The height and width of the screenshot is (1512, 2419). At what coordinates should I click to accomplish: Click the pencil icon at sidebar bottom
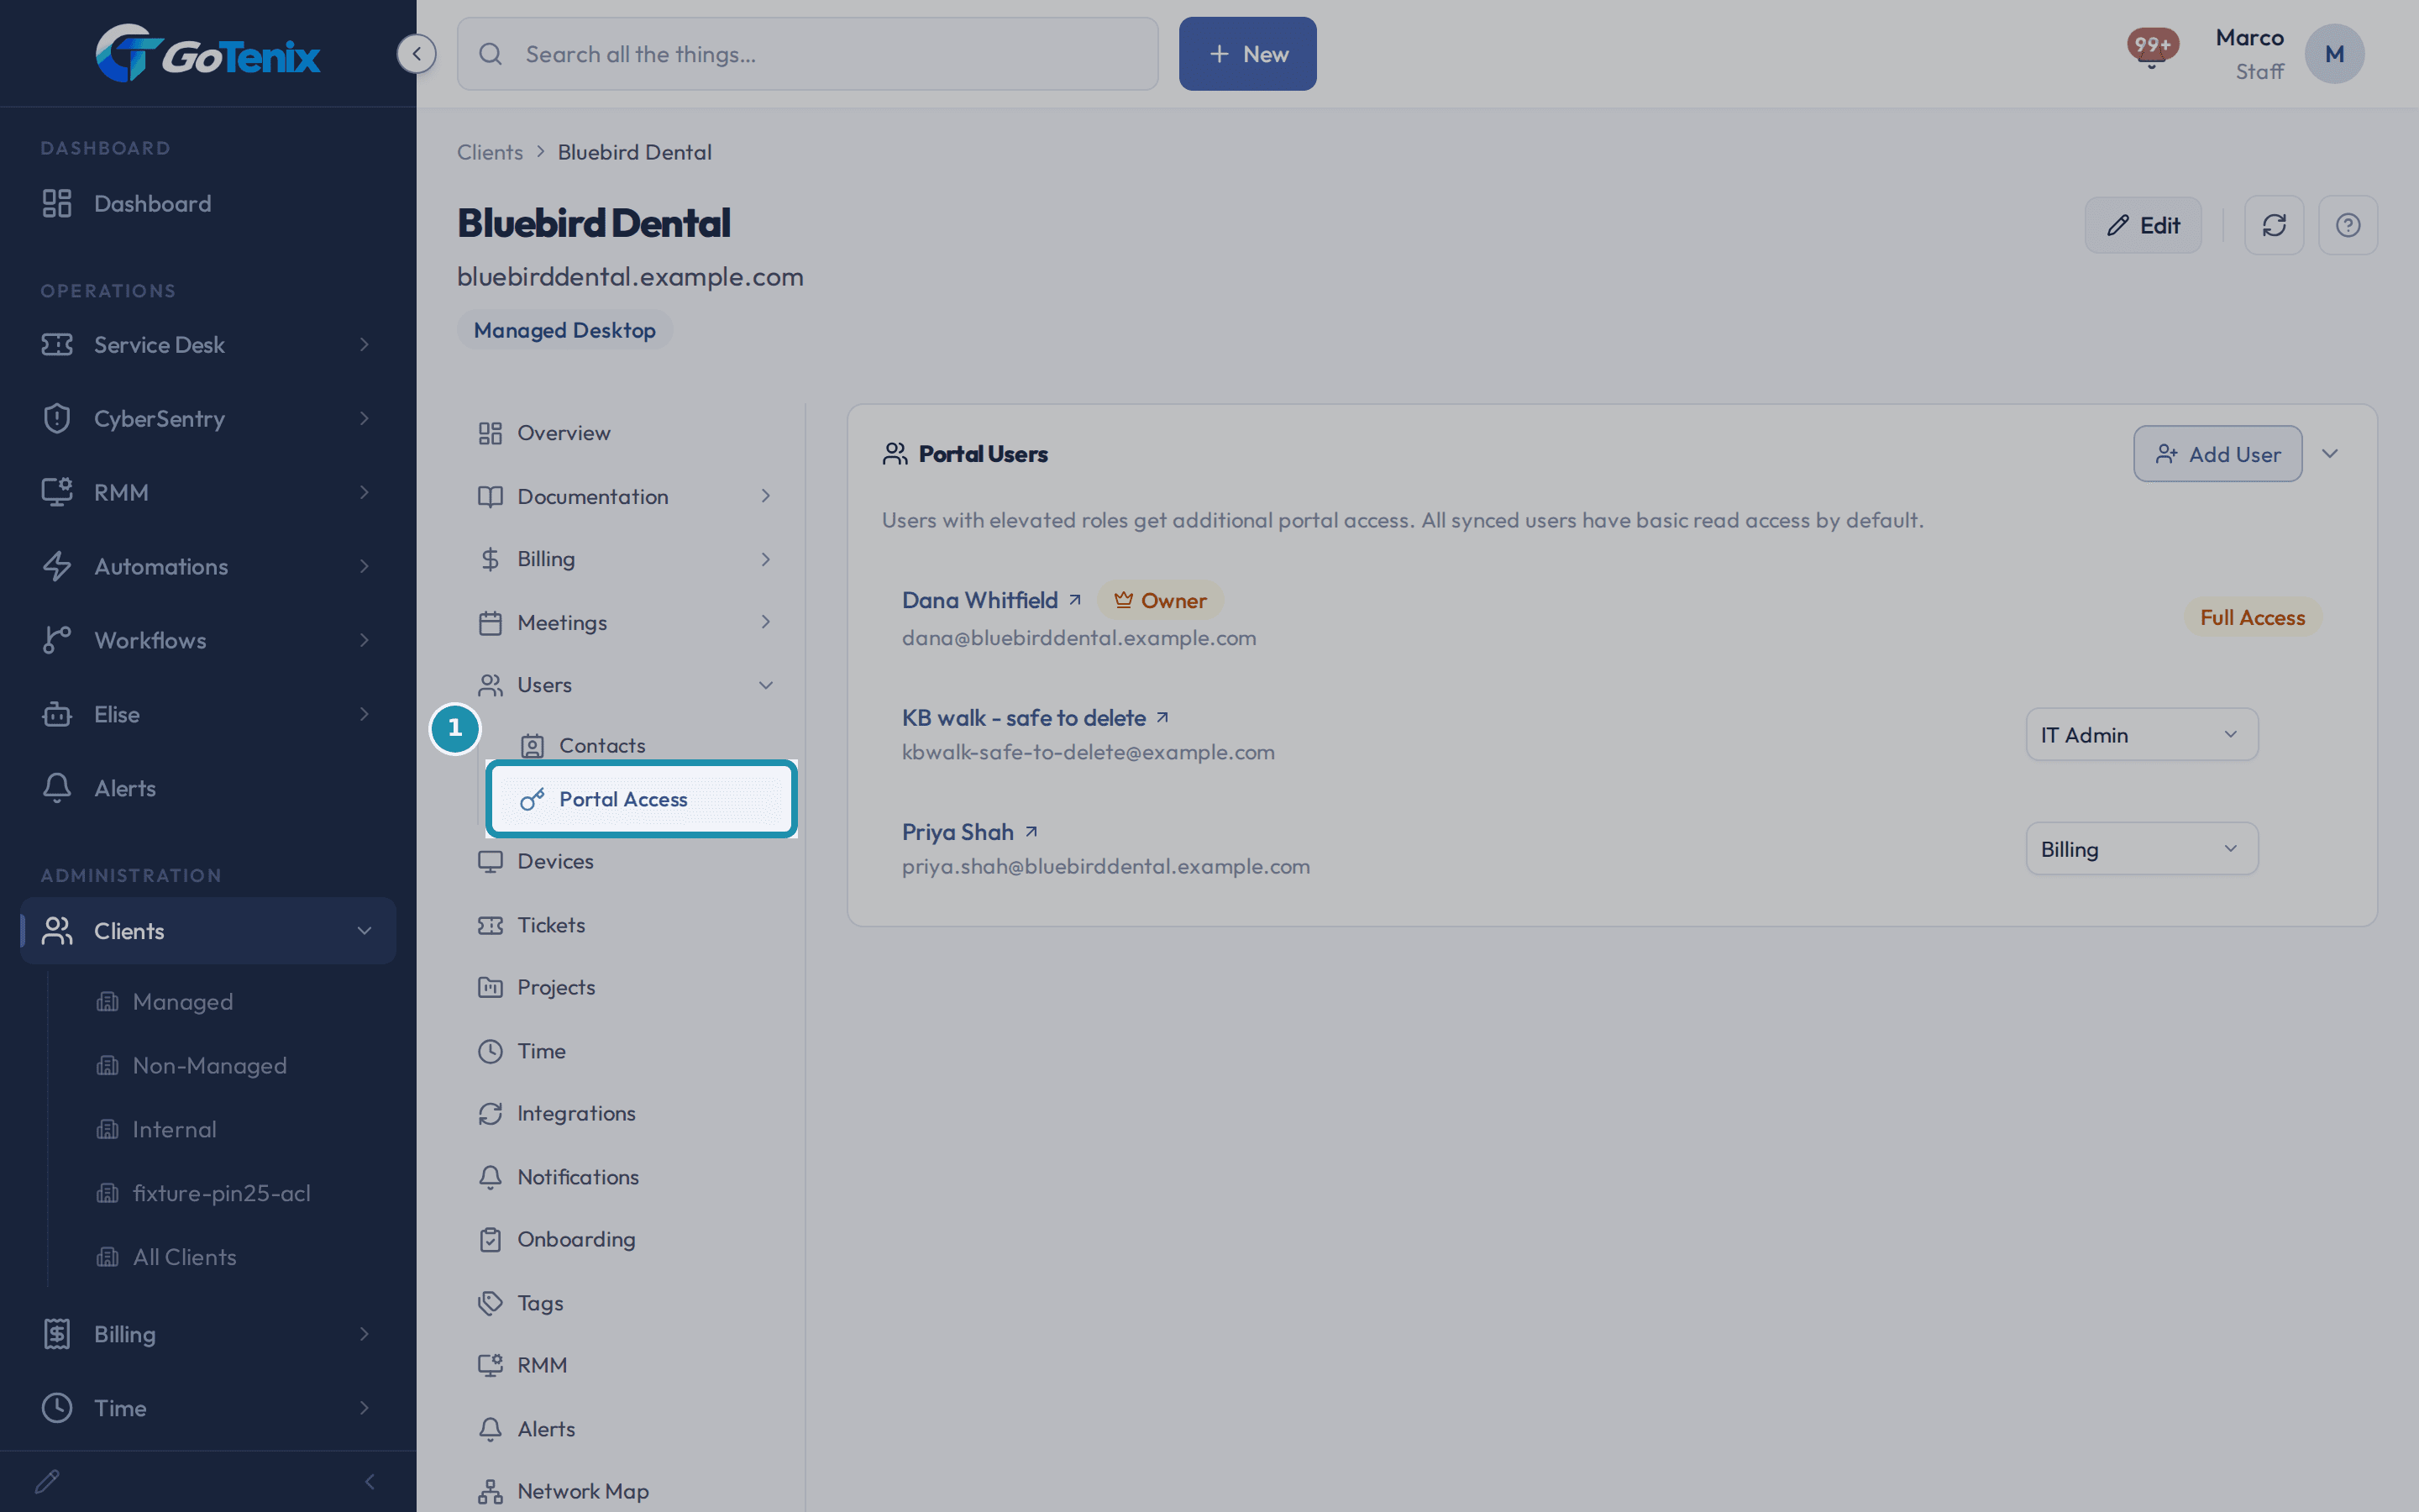(47, 1481)
